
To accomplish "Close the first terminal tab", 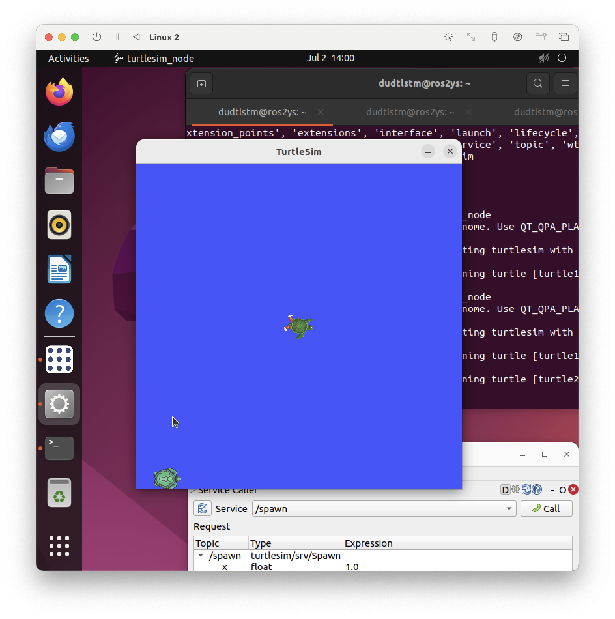I will 321,112.
